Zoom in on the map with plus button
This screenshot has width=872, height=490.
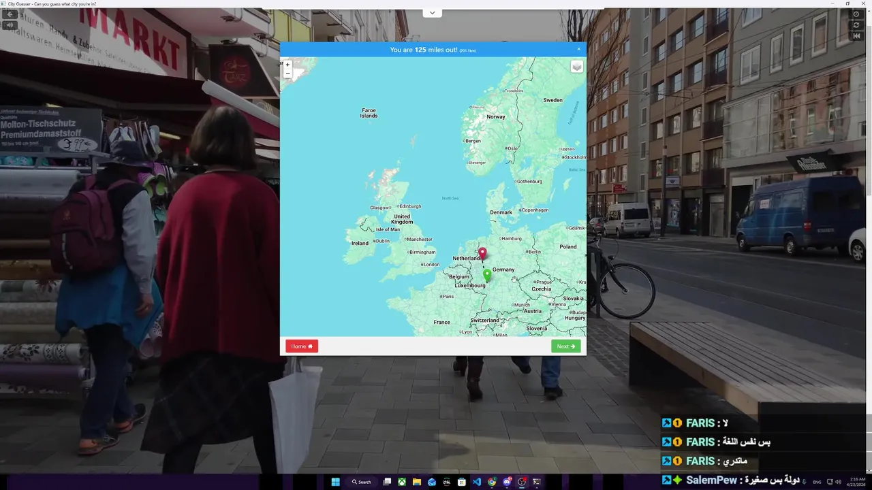point(287,65)
